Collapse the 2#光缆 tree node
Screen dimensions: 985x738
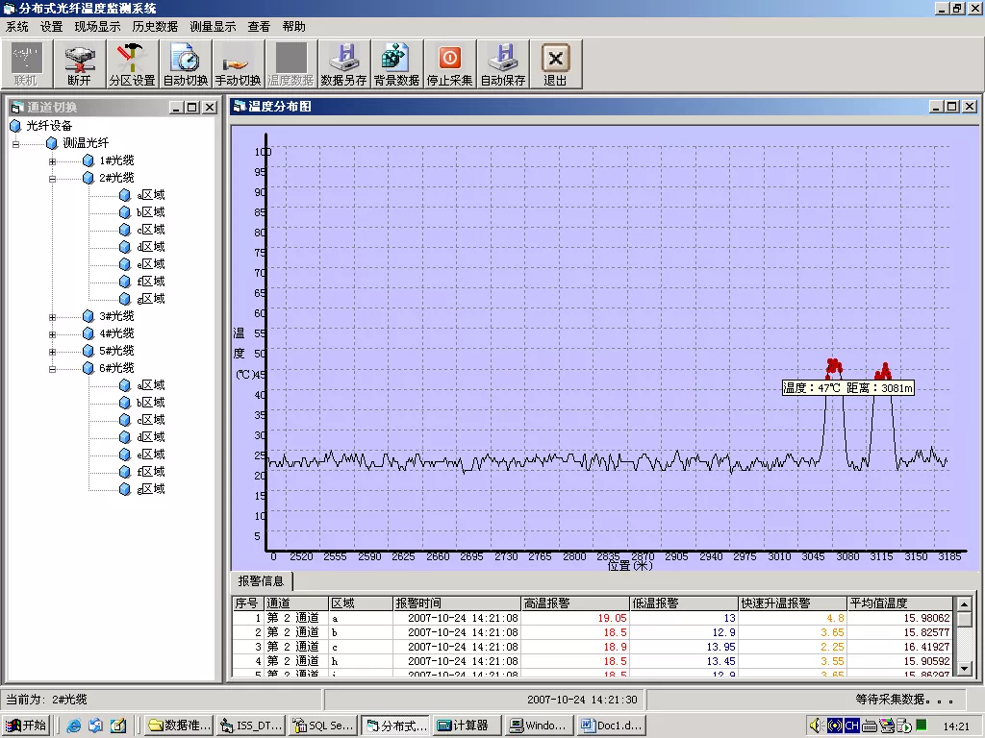pos(52,179)
